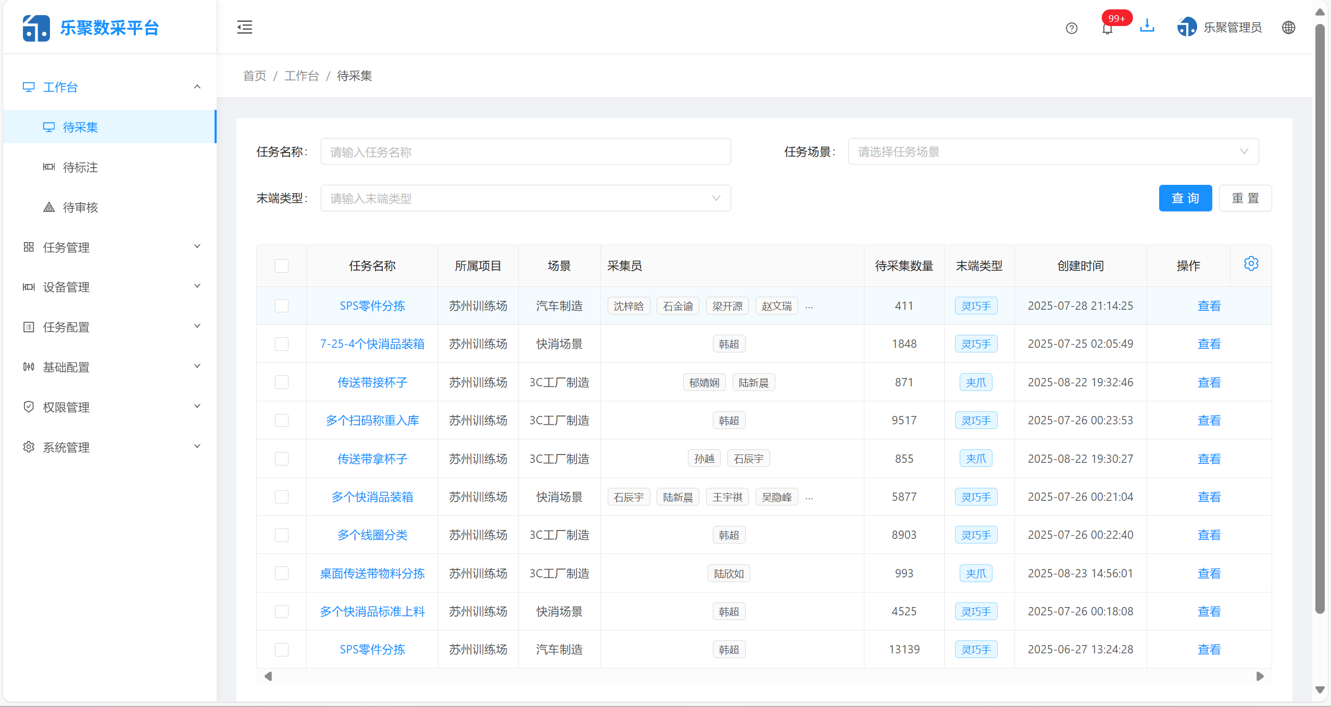
Task: Navigate to 首页 via breadcrumb
Action: 254,75
